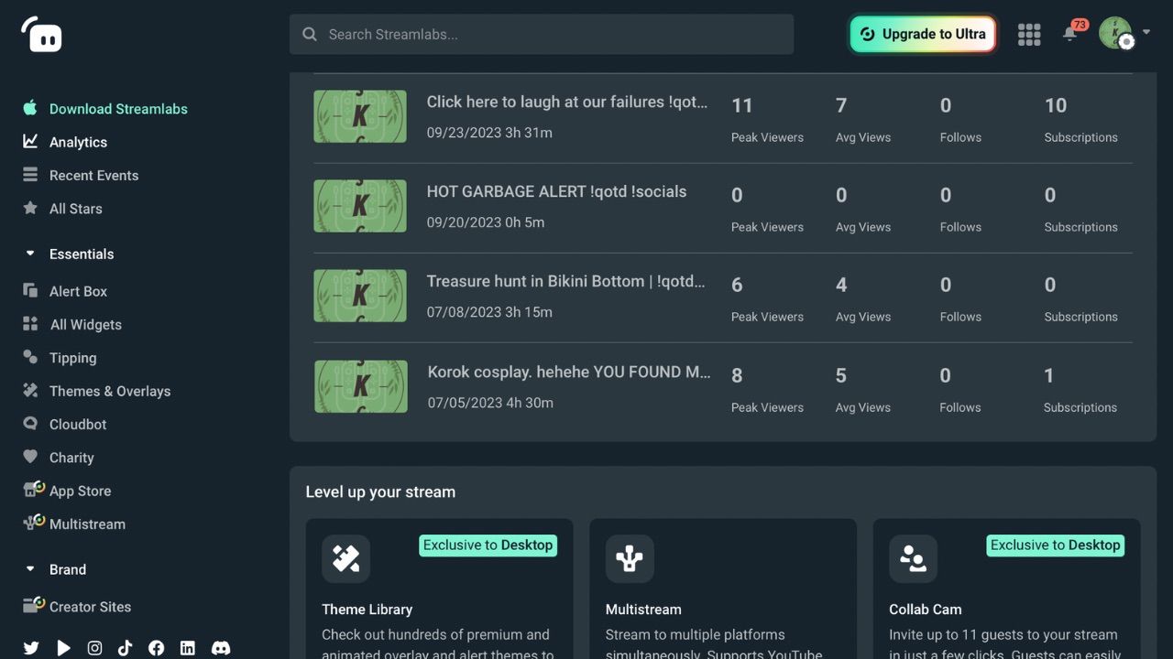Open the Tipping settings icon
This screenshot has width=1173, height=659.
click(x=32, y=357)
